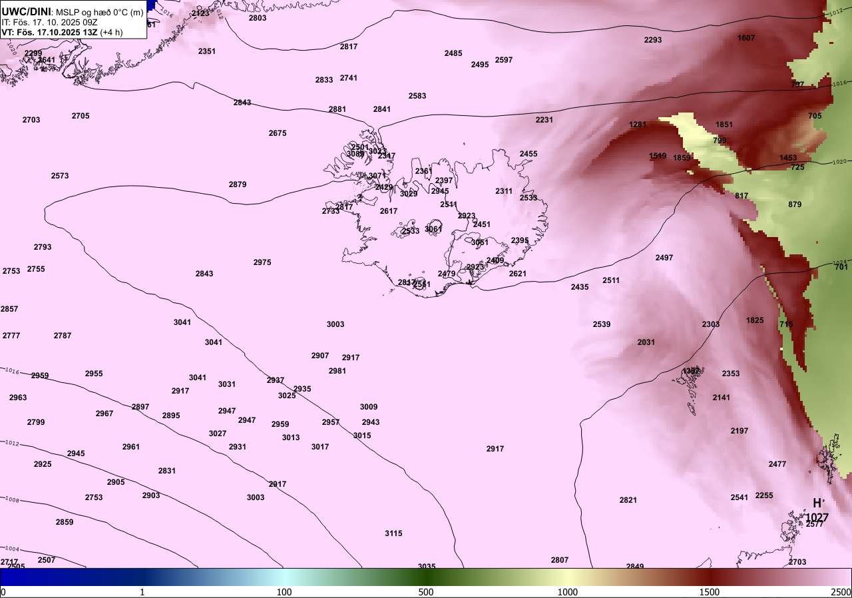
Task: Click the height value 2675
Action: point(278,133)
